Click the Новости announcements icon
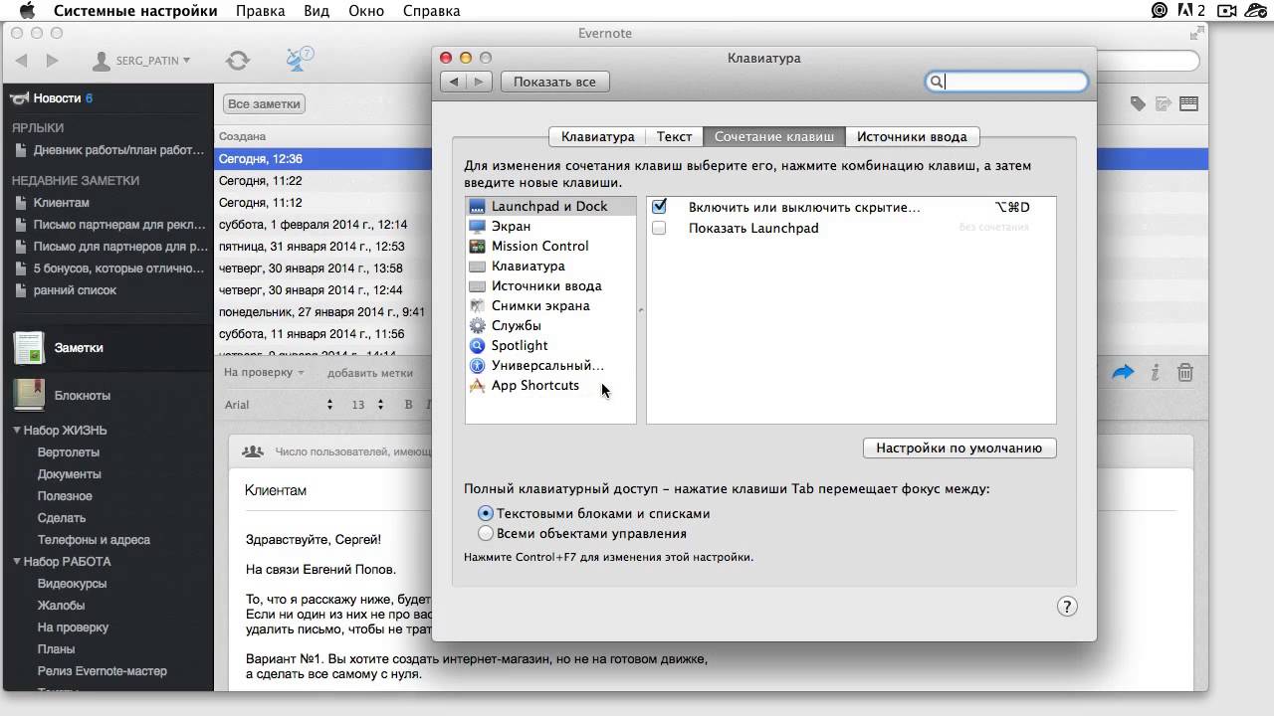 click(19, 98)
